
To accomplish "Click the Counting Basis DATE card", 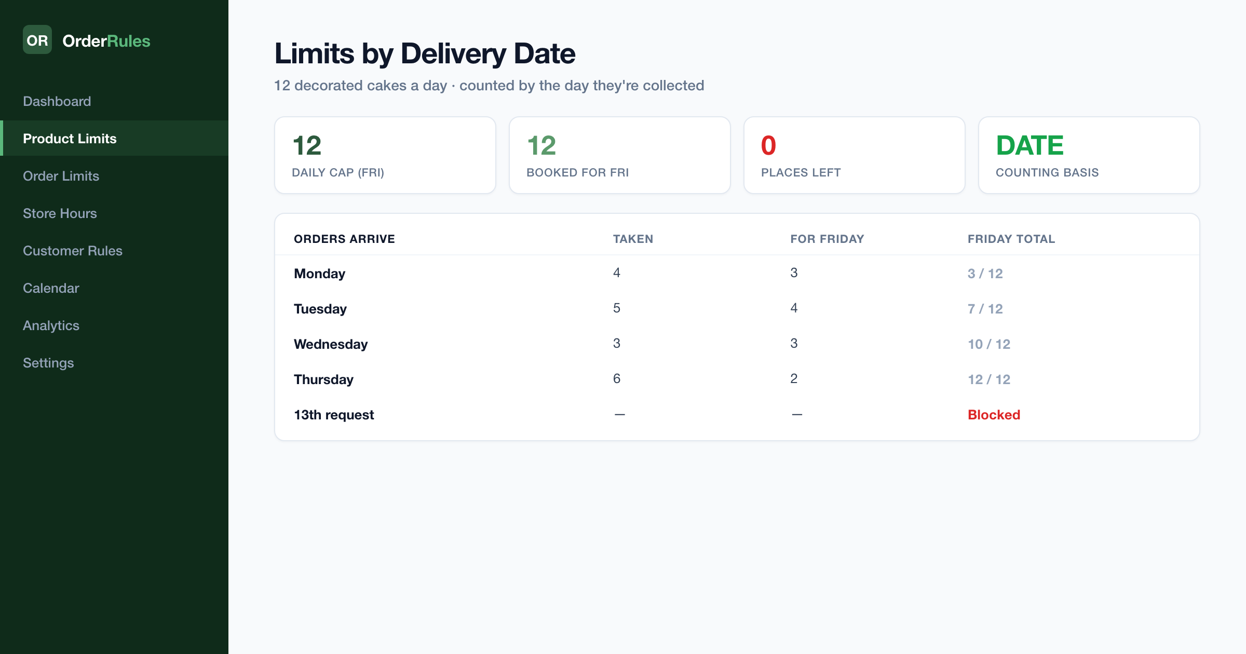I will click(1089, 155).
